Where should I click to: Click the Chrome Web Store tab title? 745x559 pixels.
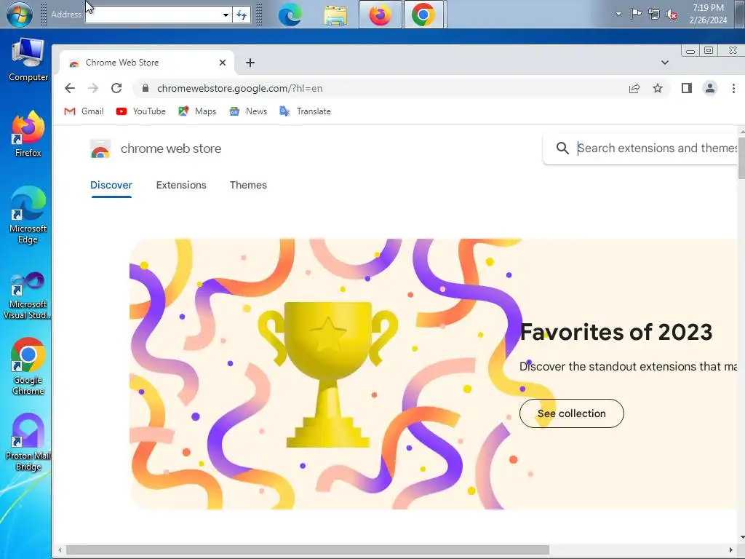point(122,63)
